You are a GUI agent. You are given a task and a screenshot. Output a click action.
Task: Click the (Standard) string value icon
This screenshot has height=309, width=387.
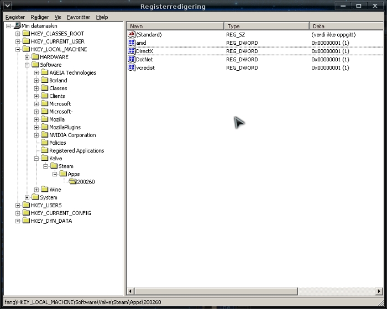tap(132, 34)
